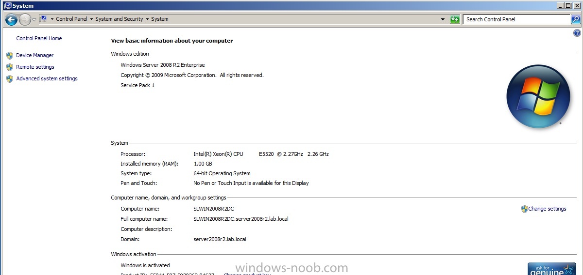Viewport: 583px width, 275px height.
Task: Click the 'Installed memory (RAM):' label
Action: [x=150, y=164]
